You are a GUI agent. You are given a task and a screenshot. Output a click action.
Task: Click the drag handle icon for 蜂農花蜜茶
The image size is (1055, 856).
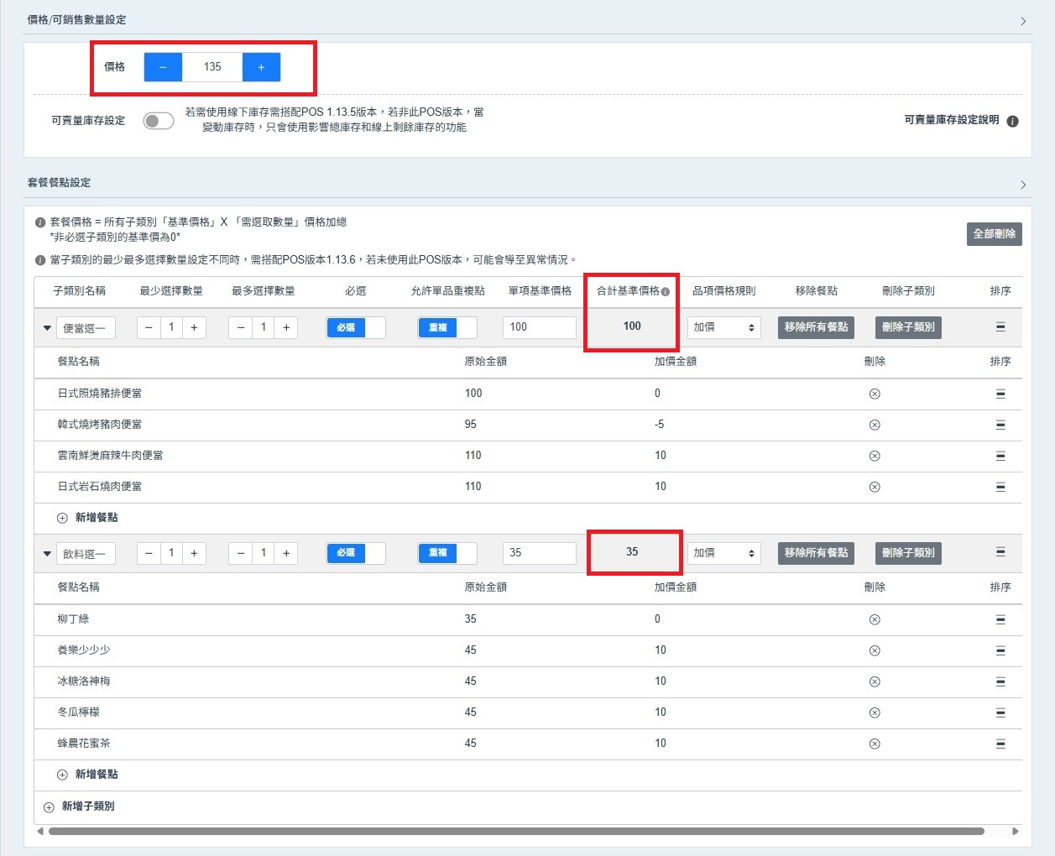click(1000, 744)
